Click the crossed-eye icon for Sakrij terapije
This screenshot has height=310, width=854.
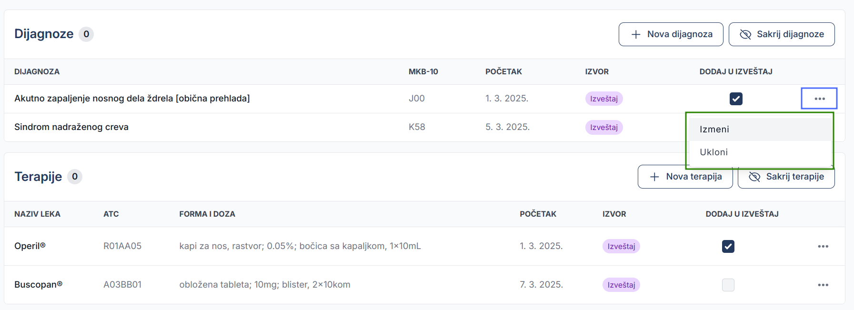[754, 177]
